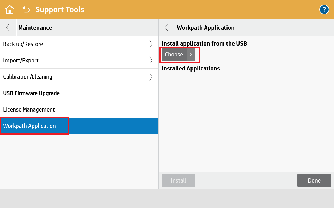Image resolution: width=334 pixels, height=208 pixels.
Task: Click the Installed Applications heading
Action: click(191, 68)
